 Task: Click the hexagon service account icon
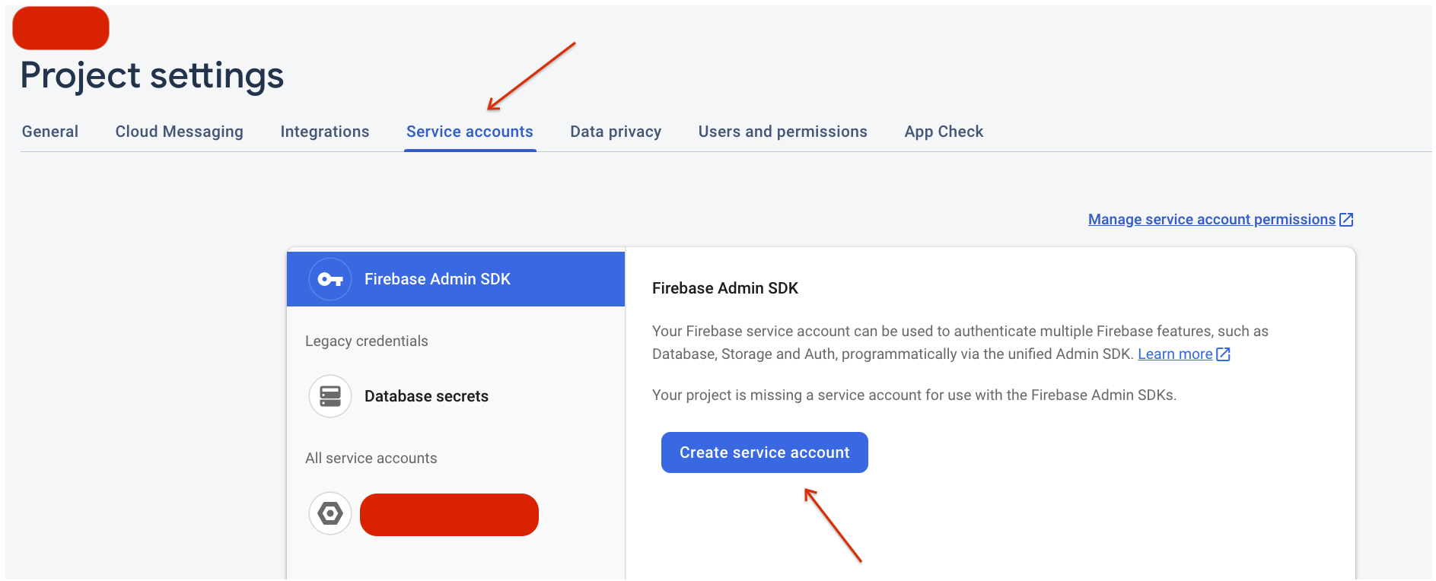coord(330,513)
